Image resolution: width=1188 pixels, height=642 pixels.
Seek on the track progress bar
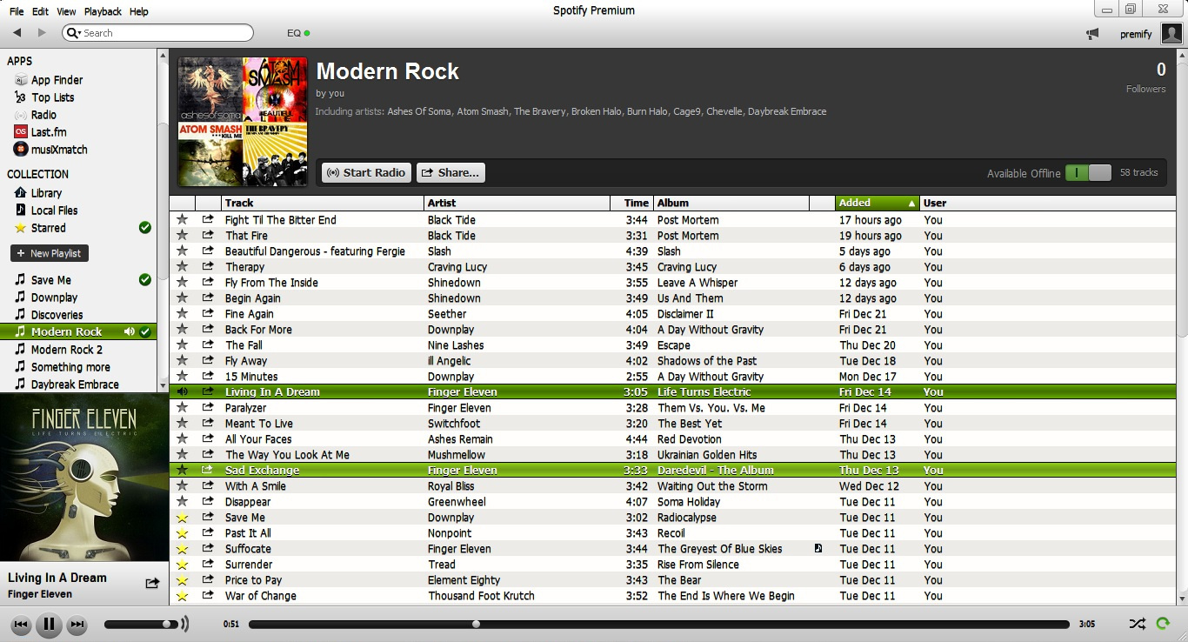[658, 624]
